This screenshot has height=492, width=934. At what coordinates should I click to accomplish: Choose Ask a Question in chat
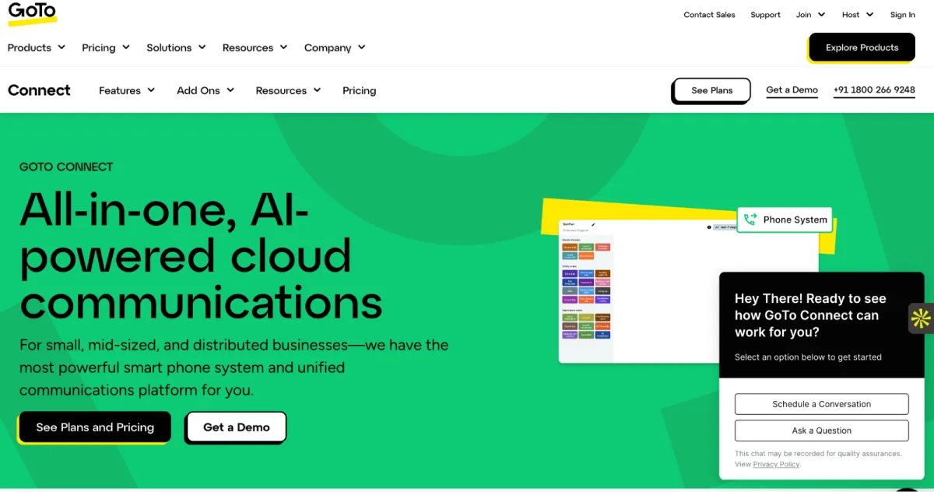tap(821, 430)
